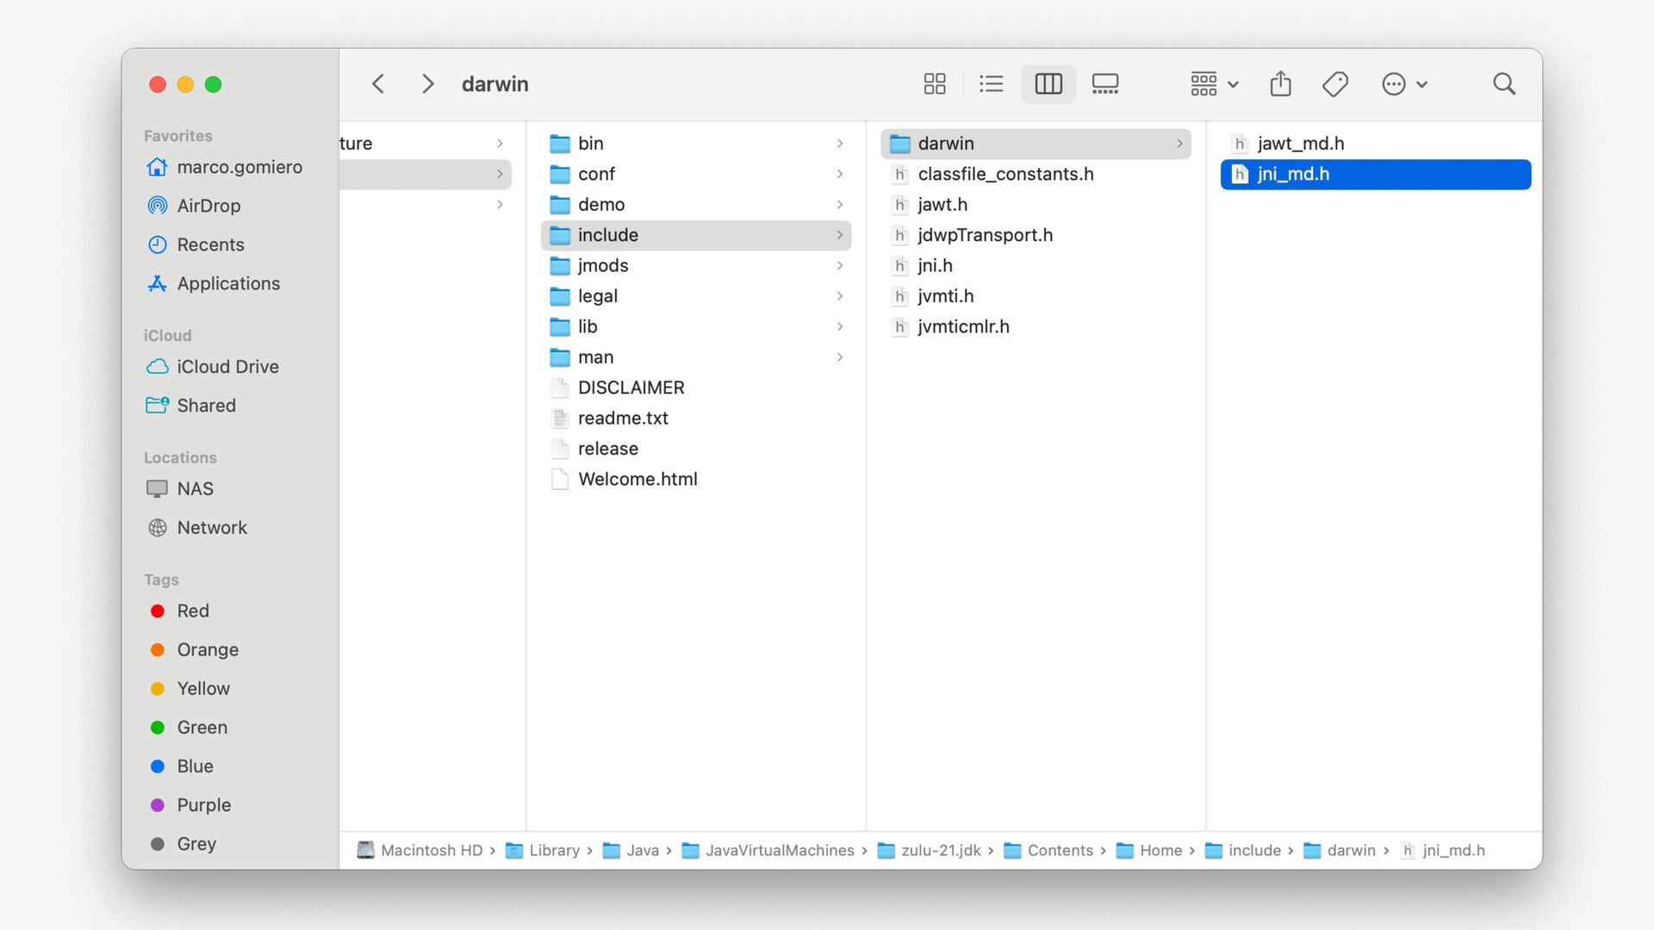Image resolution: width=1654 pixels, height=930 pixels.
Task: Open AirDrop in the sidebar
Action: click(x=208, y=206)
